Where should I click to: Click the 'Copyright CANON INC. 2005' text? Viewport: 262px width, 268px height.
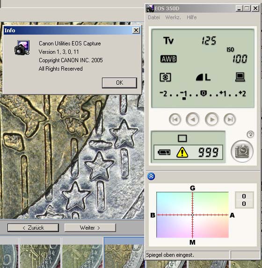[x=71, y=60]
